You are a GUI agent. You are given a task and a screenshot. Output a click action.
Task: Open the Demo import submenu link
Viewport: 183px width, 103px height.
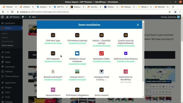7,45
